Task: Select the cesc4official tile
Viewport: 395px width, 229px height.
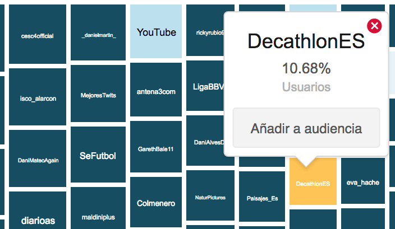Action: (38, 34)
